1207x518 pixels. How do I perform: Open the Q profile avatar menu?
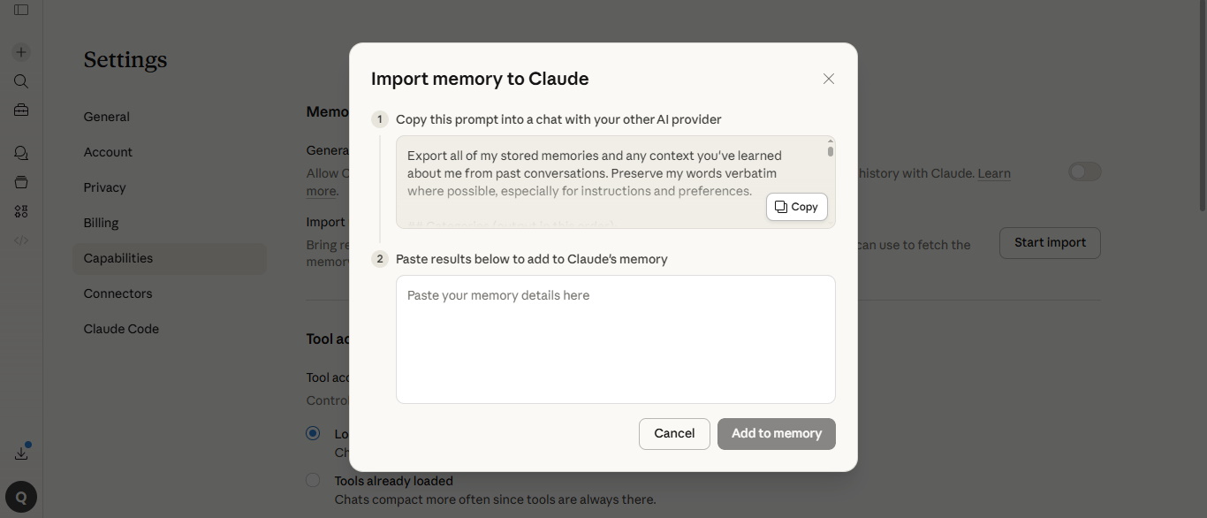[x=21, y=497]
